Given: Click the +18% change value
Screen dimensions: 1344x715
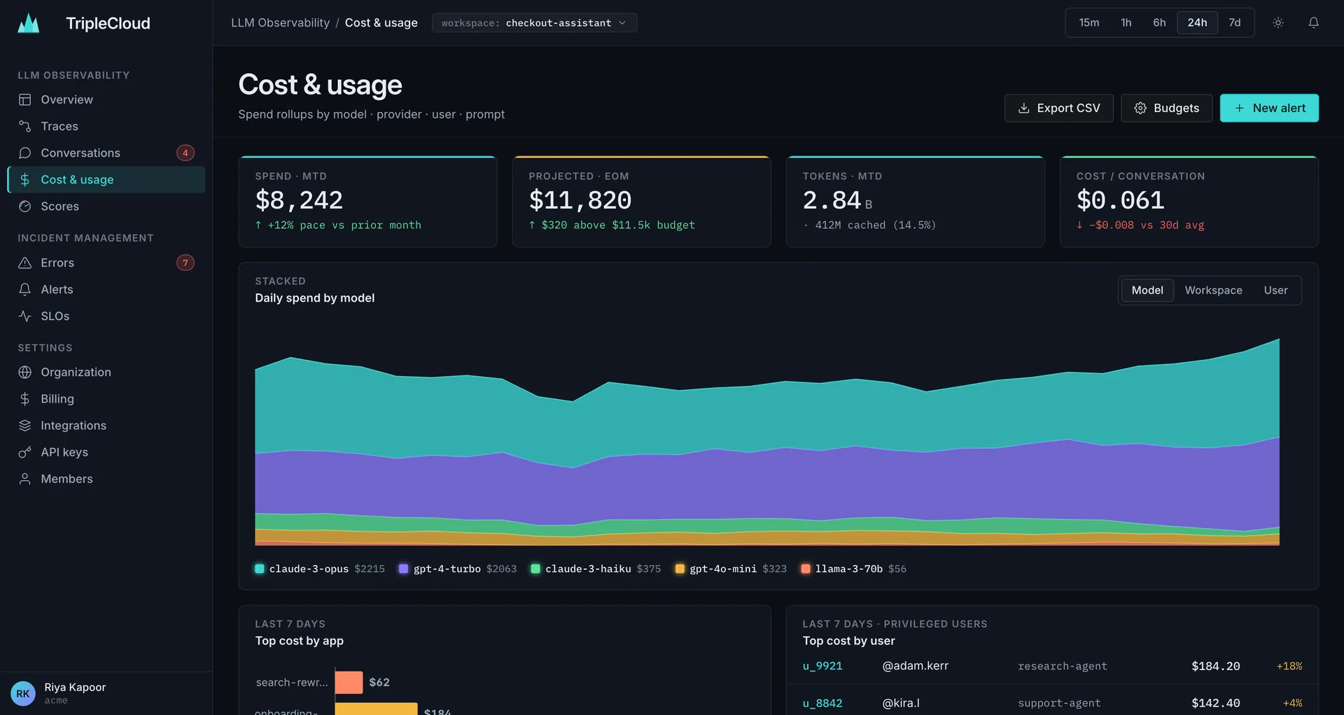Looking at the screenshot, I should coord(1289,666).
